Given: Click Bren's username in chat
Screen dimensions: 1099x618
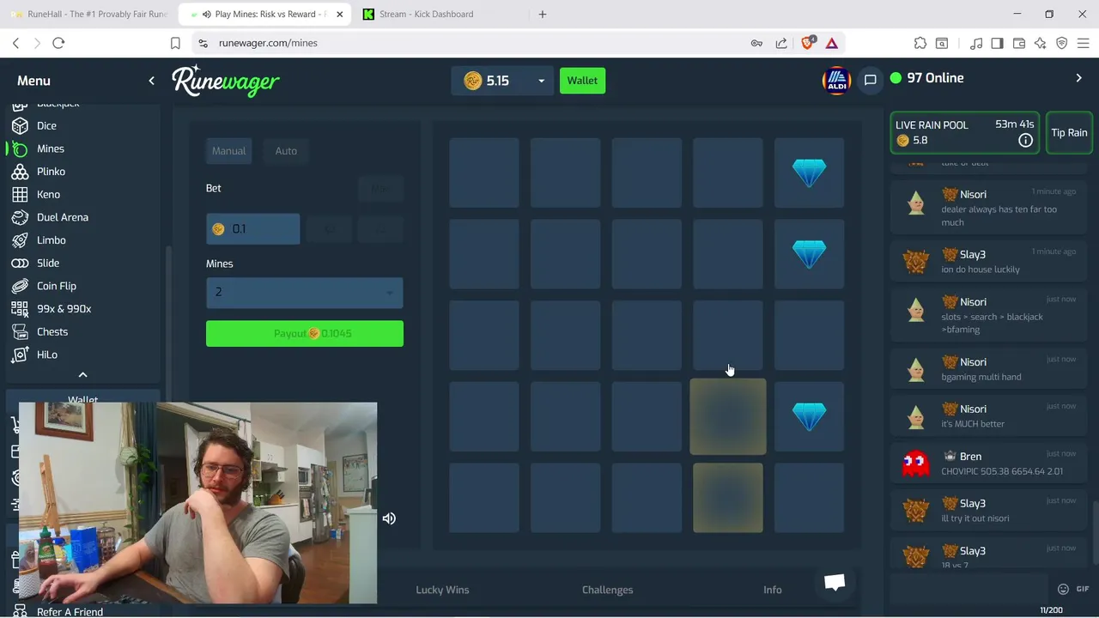Looking at the screenshot, I should point(970,457).
